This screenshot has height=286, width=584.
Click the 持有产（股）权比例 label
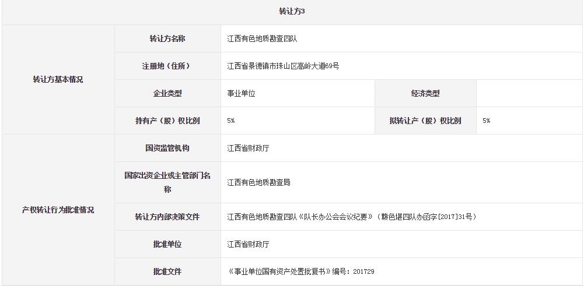coord(167,121)
